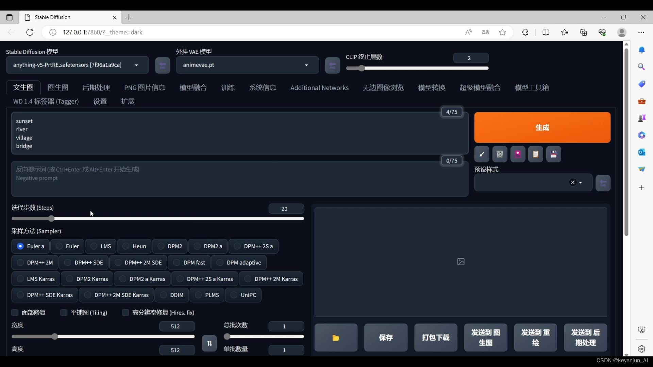Screen dimensions: 653x367
Task: Expand the 预设样式 dropdown arrow
Action: [x=581, y=183]
